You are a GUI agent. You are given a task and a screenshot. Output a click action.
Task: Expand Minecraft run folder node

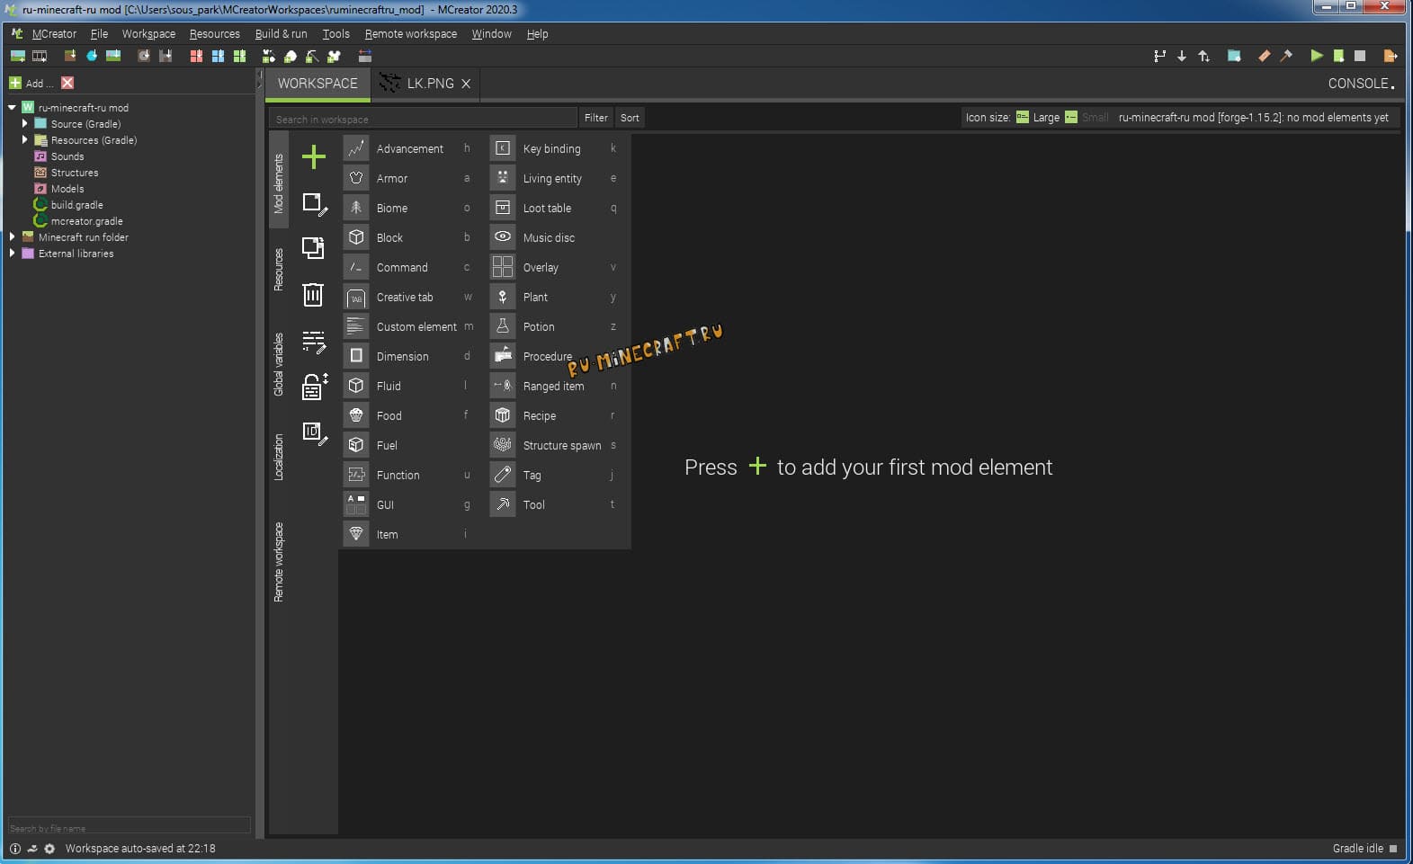click(12, 236)
